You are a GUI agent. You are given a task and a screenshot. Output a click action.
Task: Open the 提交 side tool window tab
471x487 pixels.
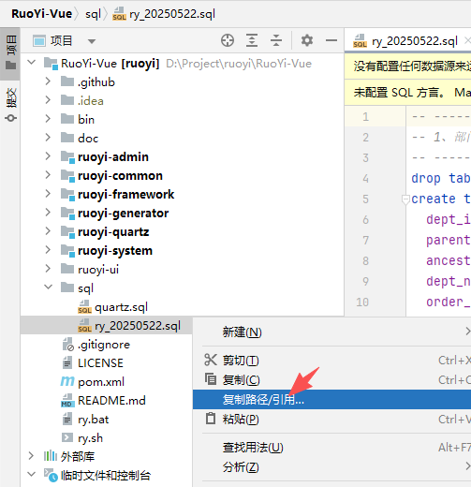(x=10, y=104)
